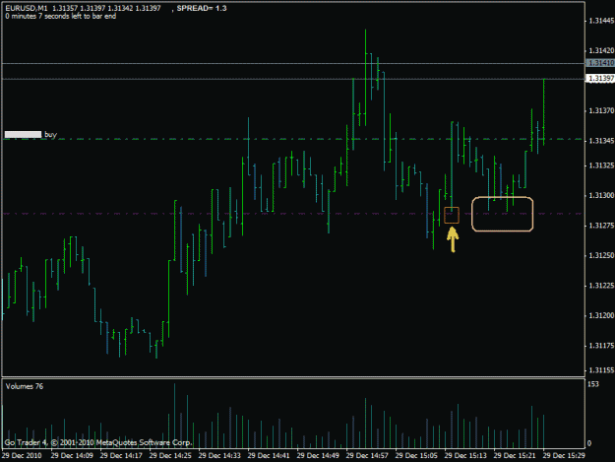Click the EURUSD,M1 chart title text

[27, 8]
